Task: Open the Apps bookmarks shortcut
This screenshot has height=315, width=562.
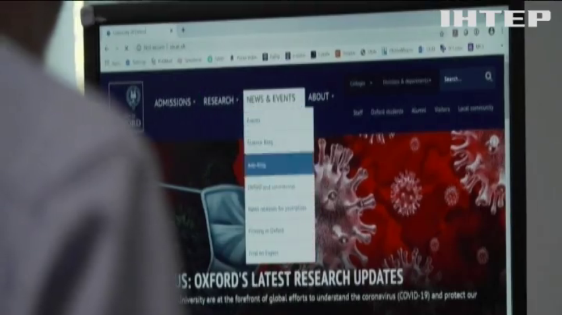Action: (113, 63)
